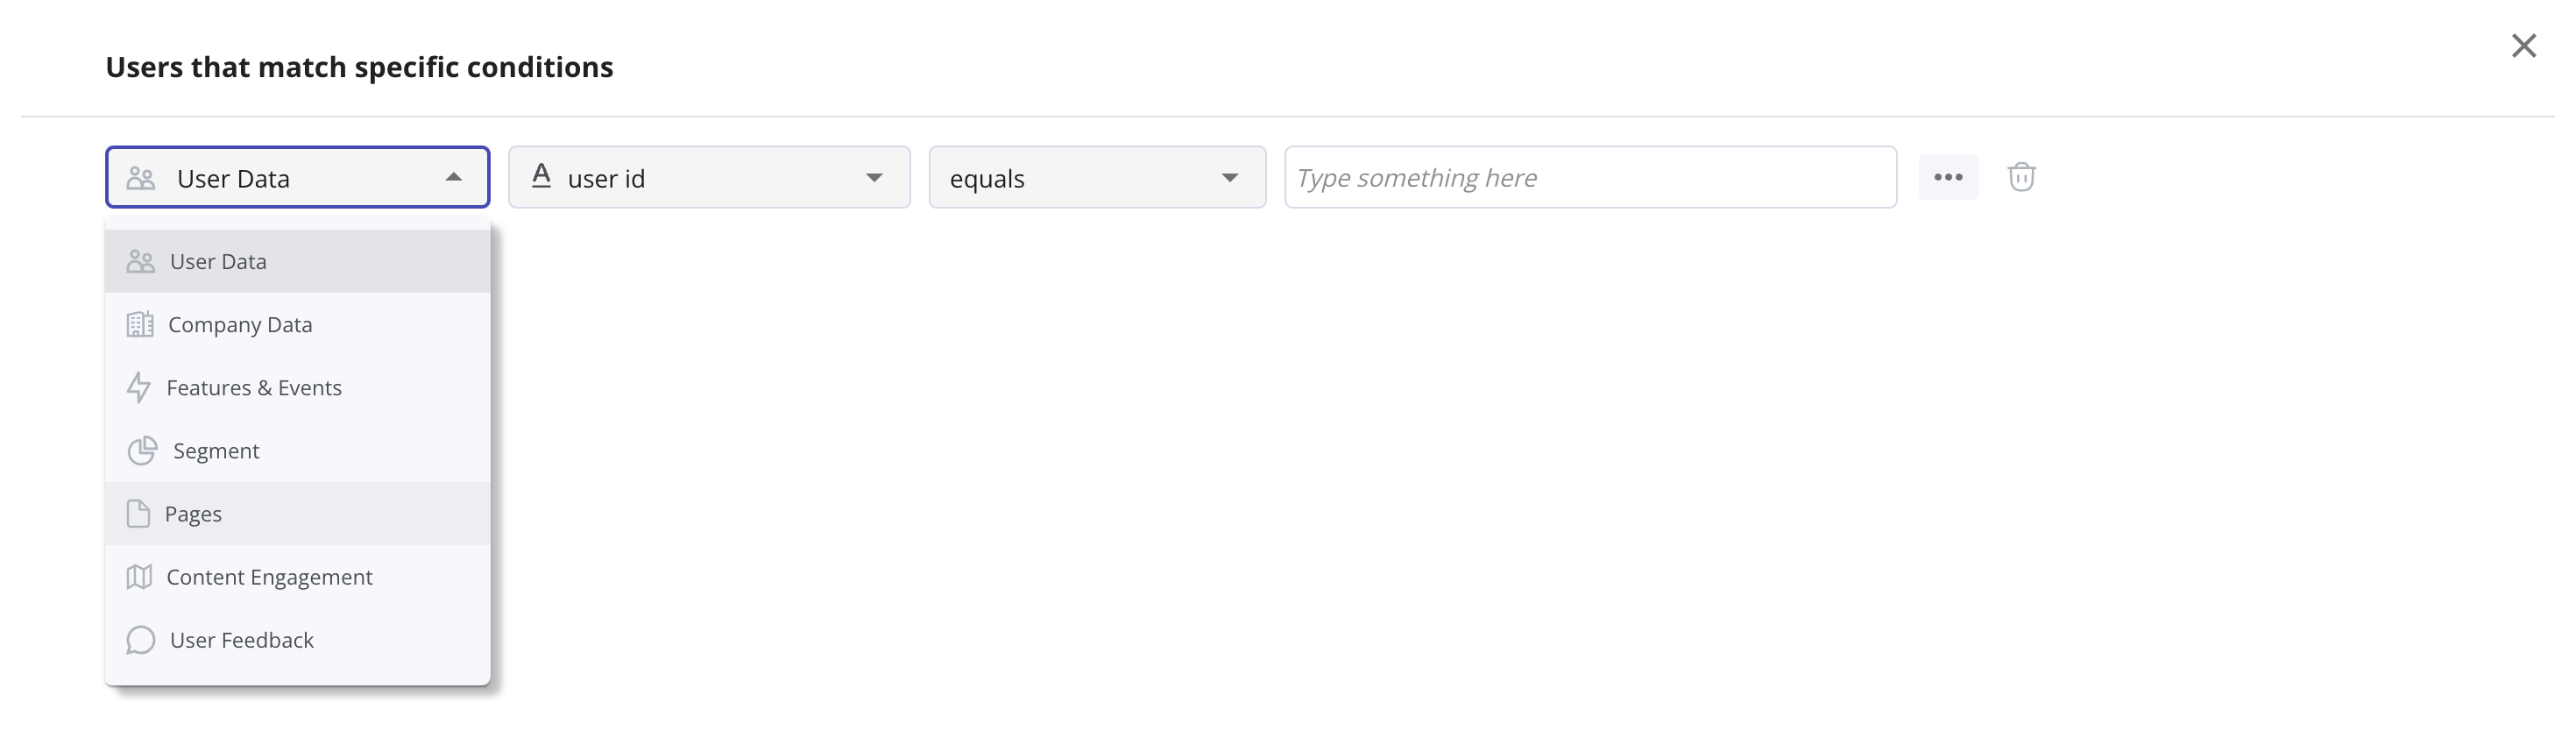Click the attribute type letter icon beside user id

click(x=542, y=176)
